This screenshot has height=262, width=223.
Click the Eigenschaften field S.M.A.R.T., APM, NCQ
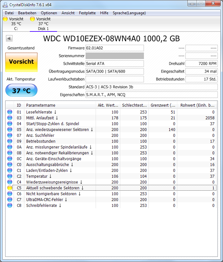(151, 95)
